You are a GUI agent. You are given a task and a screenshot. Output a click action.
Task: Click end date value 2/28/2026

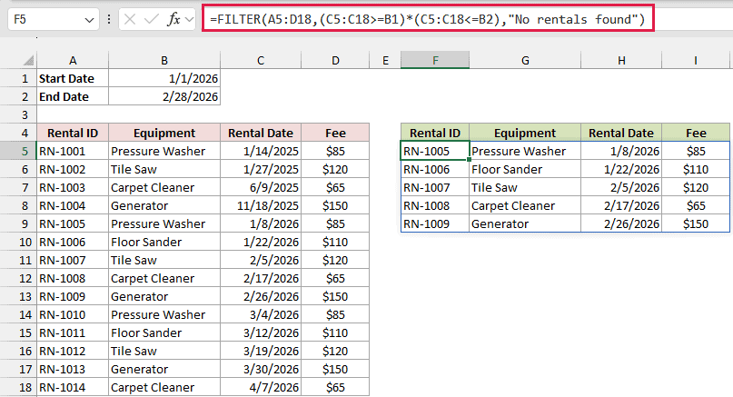pyautogui.click(x=164, y=97)
